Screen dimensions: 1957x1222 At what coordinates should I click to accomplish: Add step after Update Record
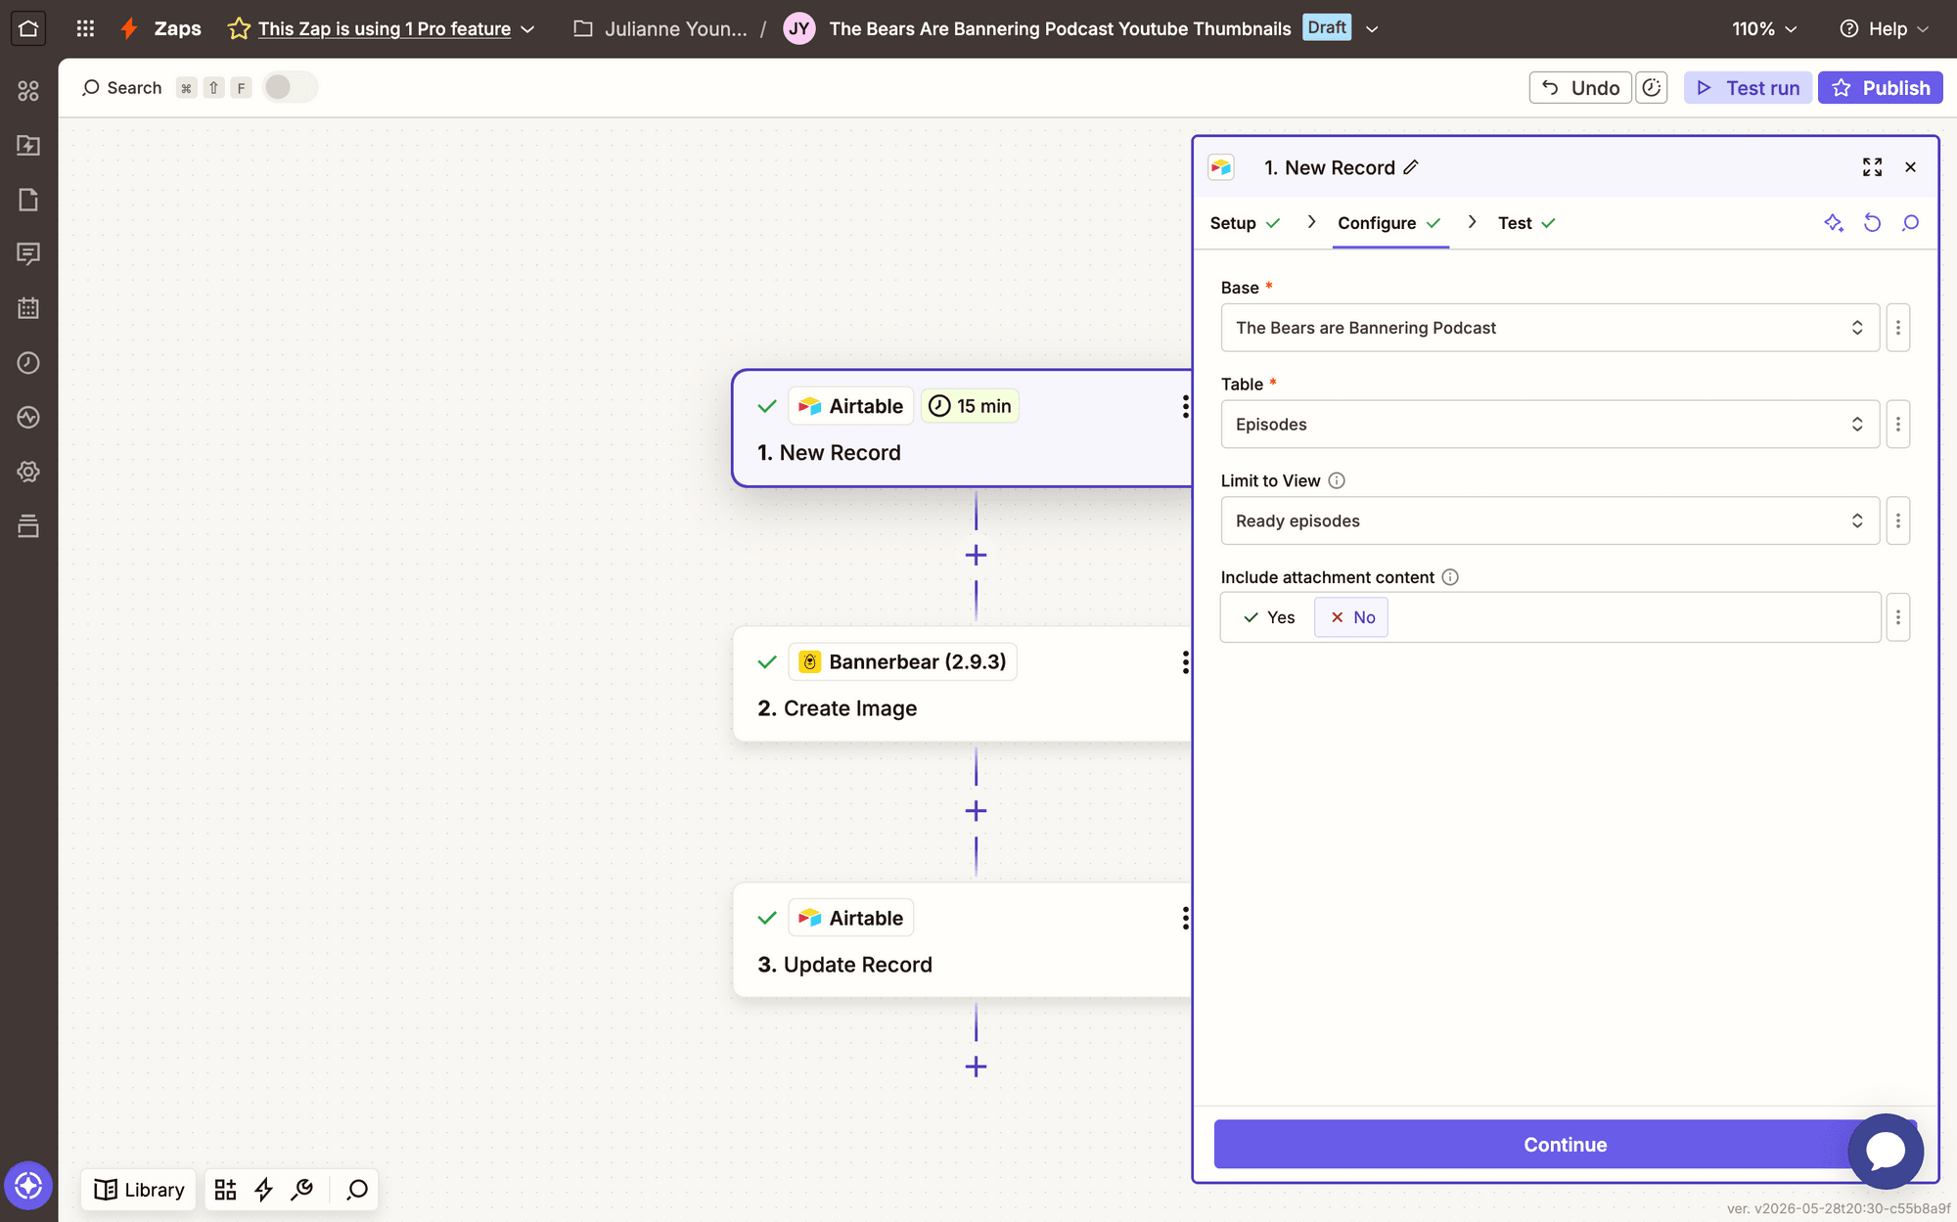pyautogui.click(x=976, y=1067)
